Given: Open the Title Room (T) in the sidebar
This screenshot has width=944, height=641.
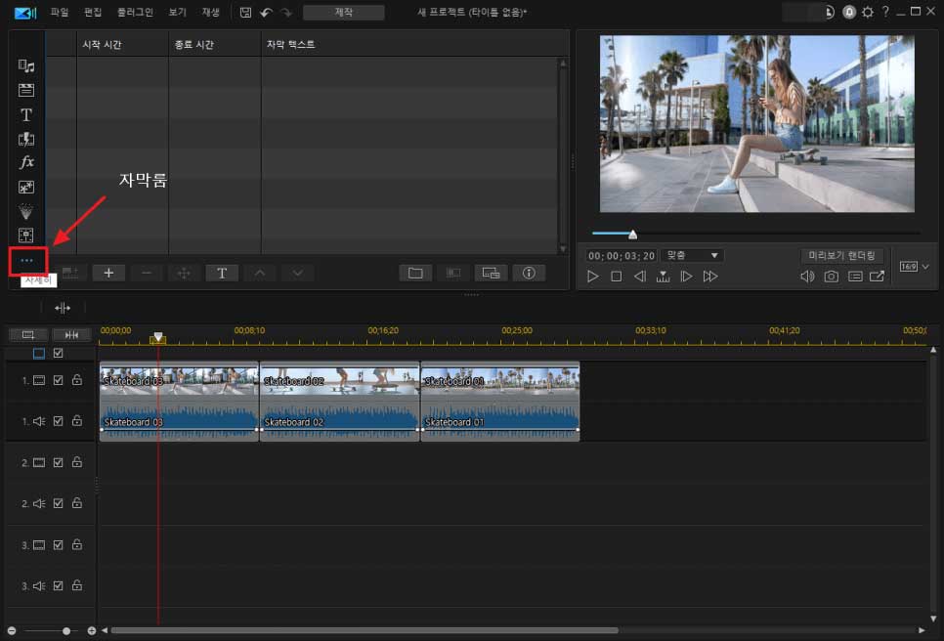Looking at the screenshot, I should click(25, 115).
